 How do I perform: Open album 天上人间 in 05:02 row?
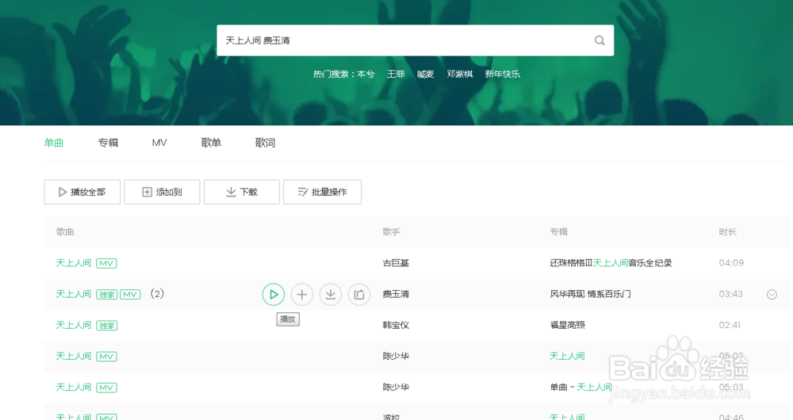tap(568, 357)
